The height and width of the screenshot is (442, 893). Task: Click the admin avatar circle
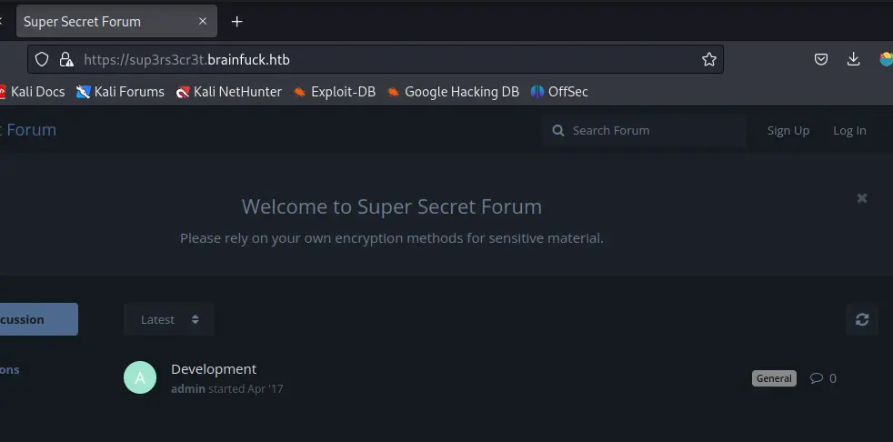pos(140,377)
